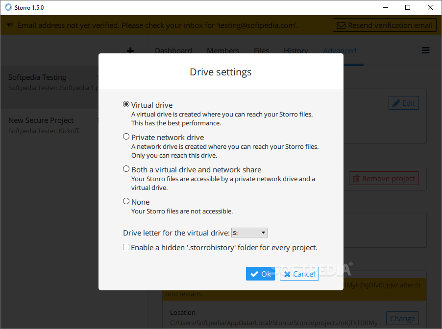Cancel the Drive settings dialog
The width and height of the screenshot is (442, 329).
tap(299, 274)
